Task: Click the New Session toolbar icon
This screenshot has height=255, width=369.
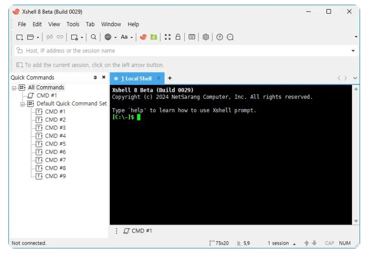Action: pyautogui.click(x=20, y=37)
